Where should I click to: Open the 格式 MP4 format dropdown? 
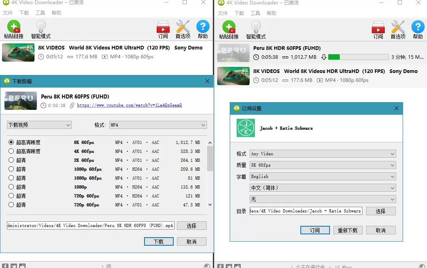[x=158, y=125]
